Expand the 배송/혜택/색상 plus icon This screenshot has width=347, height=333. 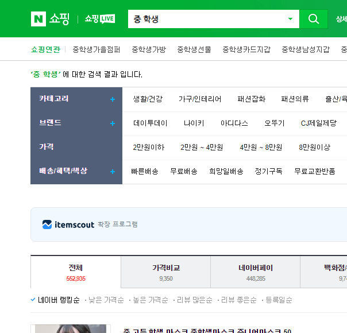pyautogui.click(x=113, y=172)
